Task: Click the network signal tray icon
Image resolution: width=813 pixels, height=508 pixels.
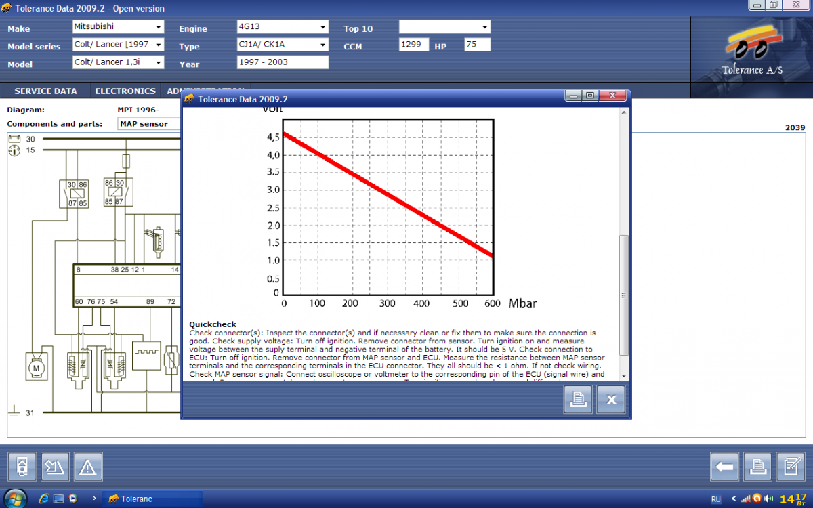Action: click(x=746, y=499)
